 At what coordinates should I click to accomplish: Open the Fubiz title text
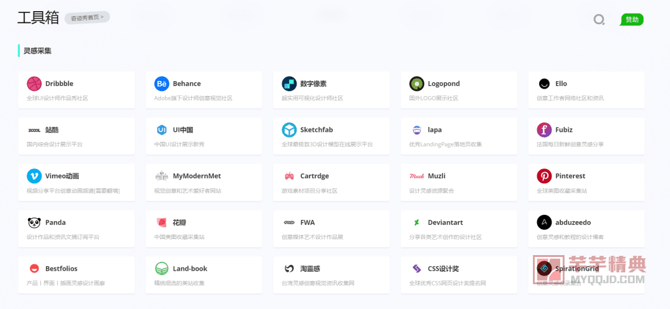pyautogui.click(x=563, y=130)
